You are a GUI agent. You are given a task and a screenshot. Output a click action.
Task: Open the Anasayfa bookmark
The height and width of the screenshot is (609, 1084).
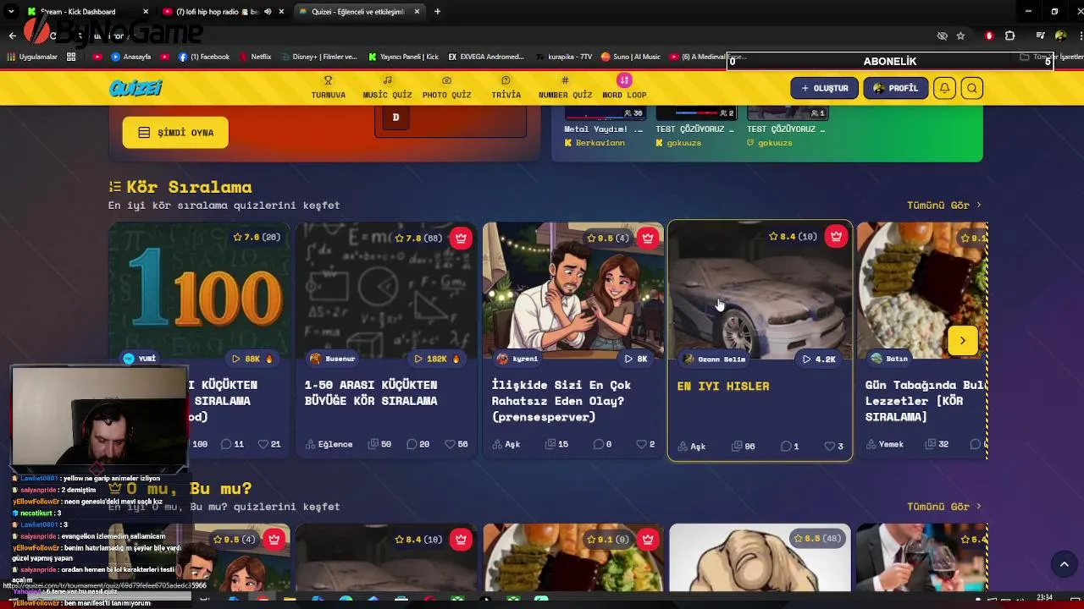[130, 57]
